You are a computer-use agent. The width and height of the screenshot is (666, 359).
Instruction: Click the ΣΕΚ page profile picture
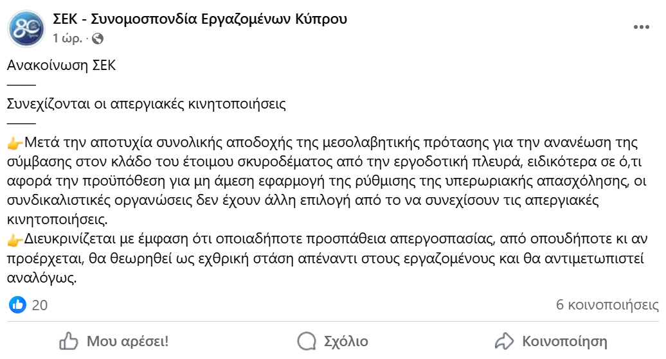click(x=26, y=29)
